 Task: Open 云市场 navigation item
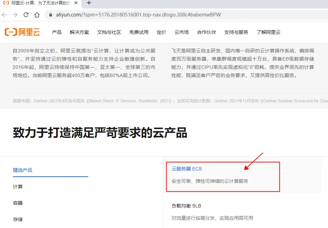pos(182,32)
